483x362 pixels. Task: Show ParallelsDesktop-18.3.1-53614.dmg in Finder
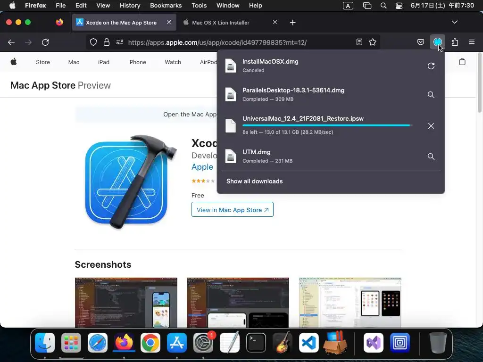(431, 94)
